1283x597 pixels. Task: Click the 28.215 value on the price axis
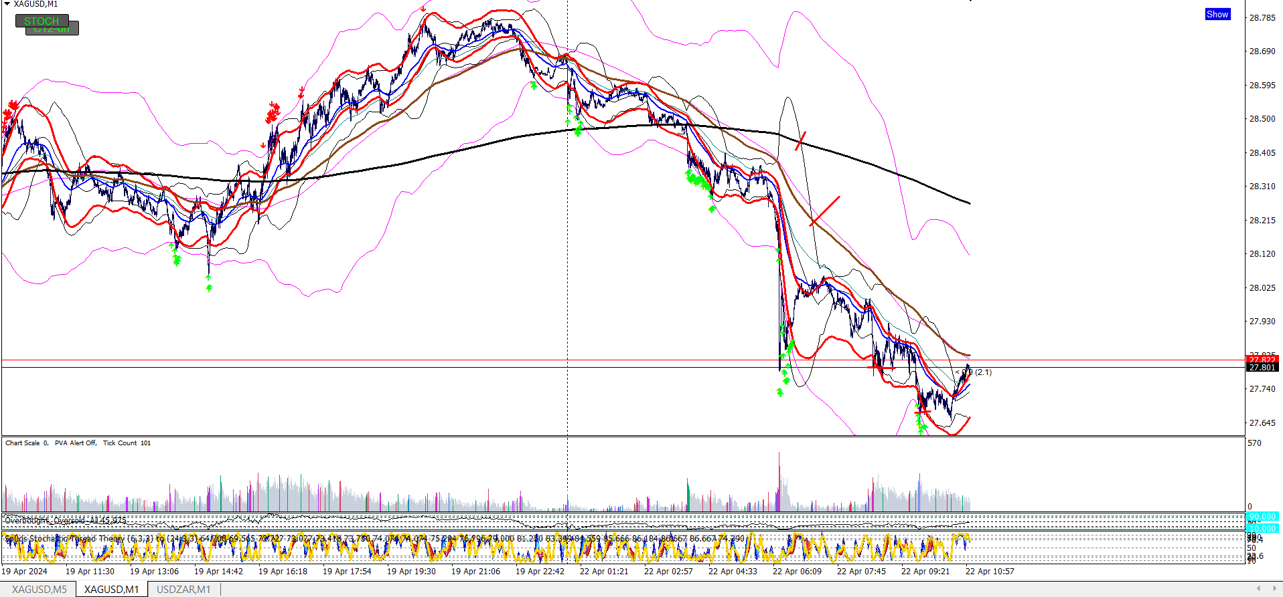point(1262,220)
